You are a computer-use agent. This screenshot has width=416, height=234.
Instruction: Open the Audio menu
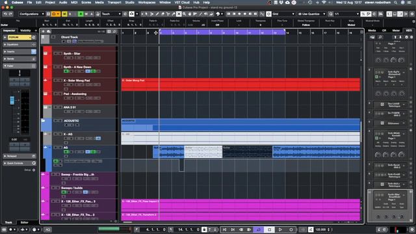point(63,3)
